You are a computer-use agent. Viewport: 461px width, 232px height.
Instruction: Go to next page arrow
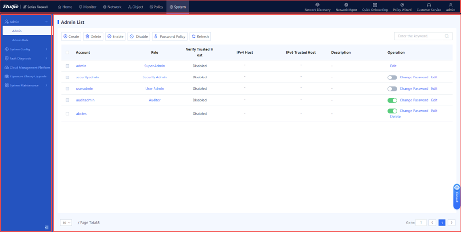(452, 223)
